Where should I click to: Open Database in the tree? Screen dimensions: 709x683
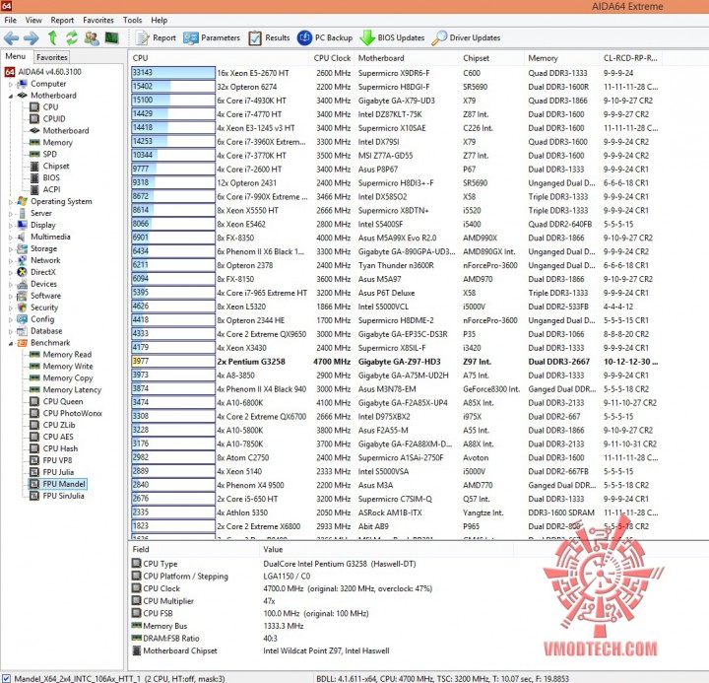39,331
